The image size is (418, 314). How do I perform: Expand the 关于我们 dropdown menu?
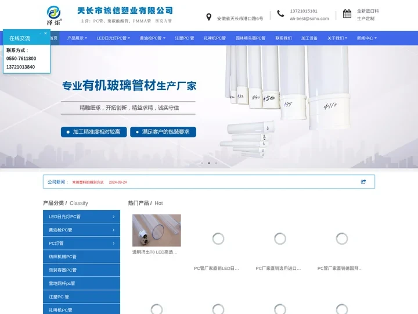coord(337,38)
